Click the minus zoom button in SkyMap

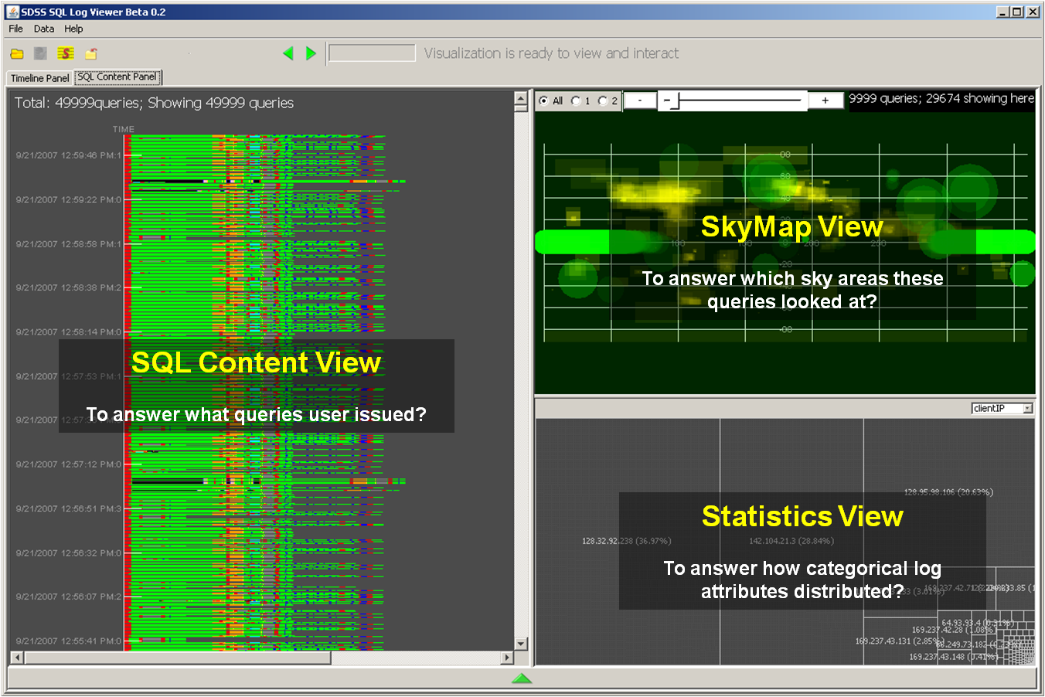pos(640,100)
